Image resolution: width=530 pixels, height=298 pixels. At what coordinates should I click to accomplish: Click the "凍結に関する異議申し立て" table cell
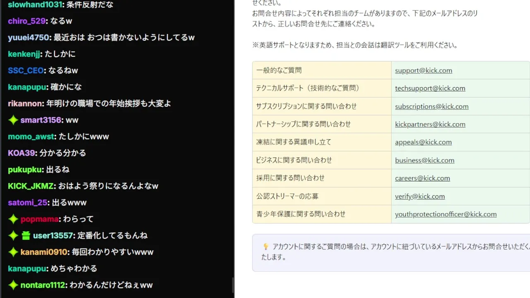(322, 142)
